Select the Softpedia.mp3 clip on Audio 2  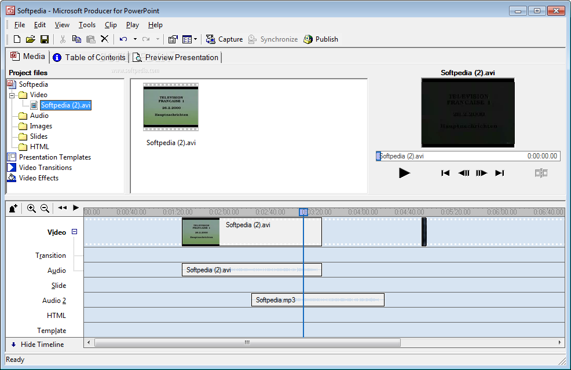coord(317,300)
